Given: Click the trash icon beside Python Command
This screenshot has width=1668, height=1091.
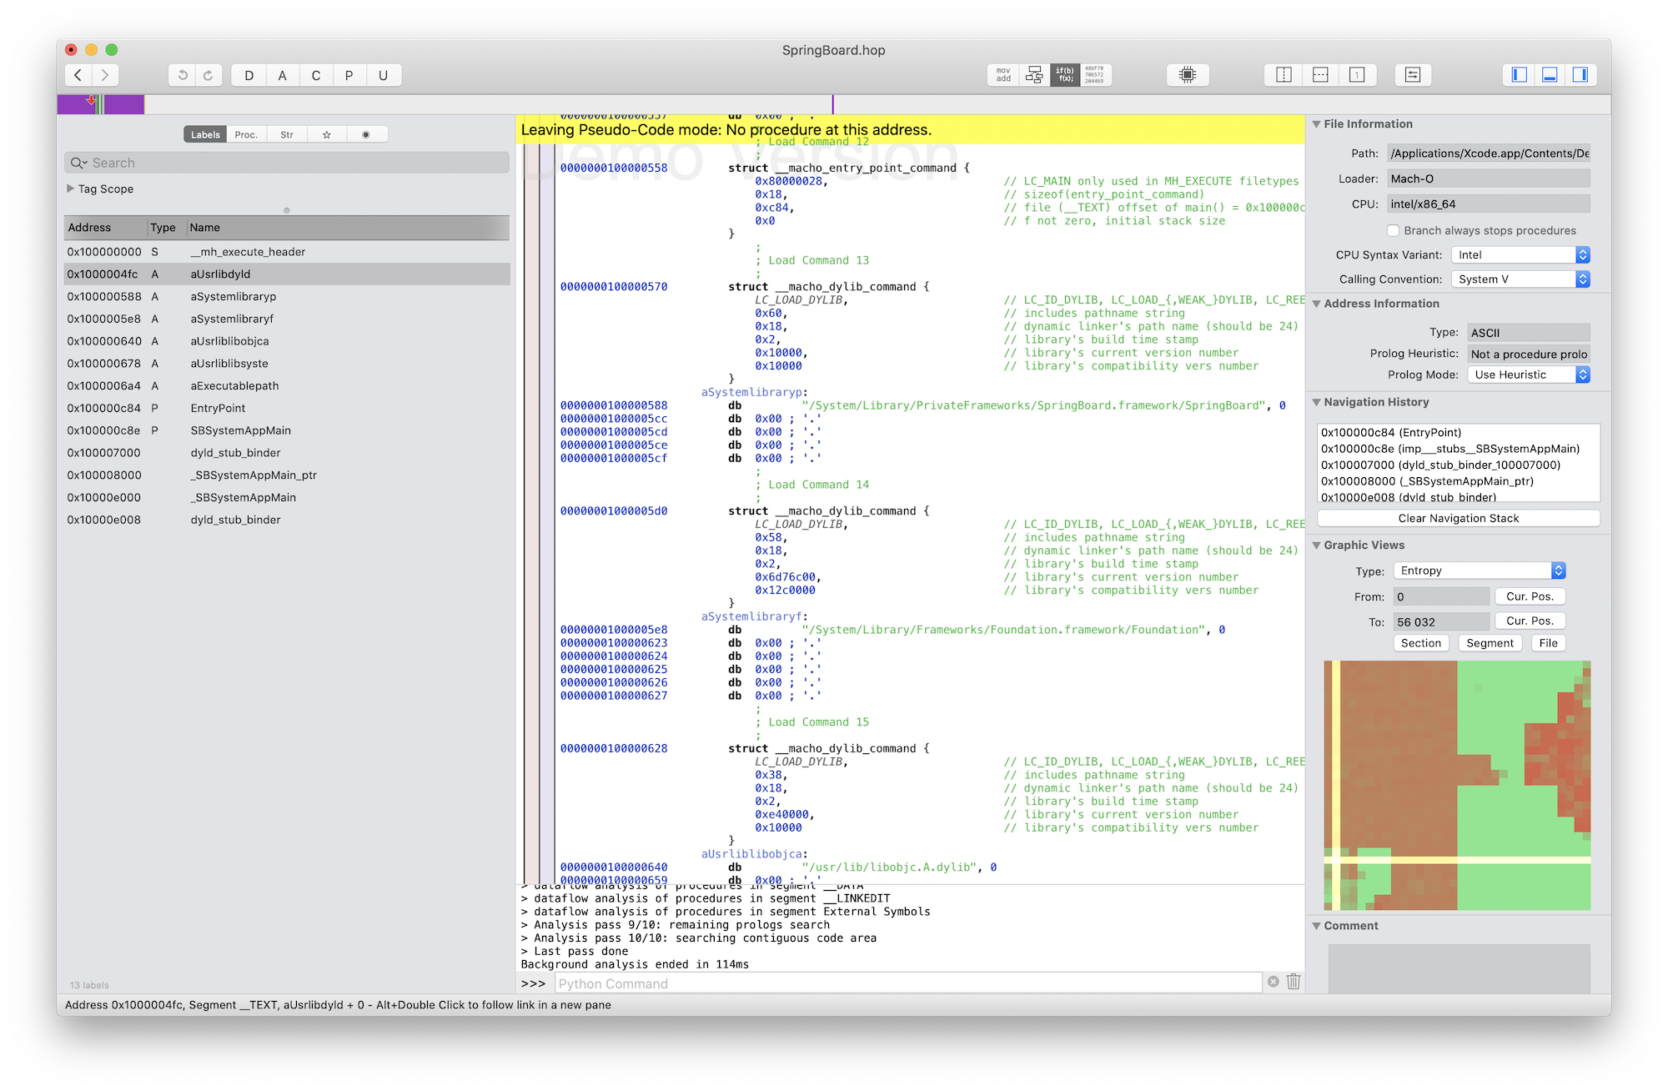Looking at the screenshot, I should (1294, 982).
